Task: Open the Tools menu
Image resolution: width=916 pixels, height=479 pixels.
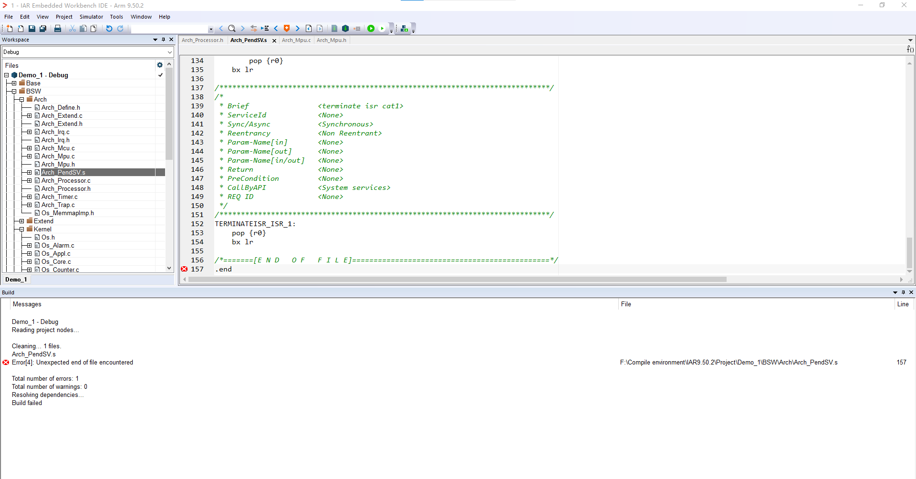Action: 116,17
